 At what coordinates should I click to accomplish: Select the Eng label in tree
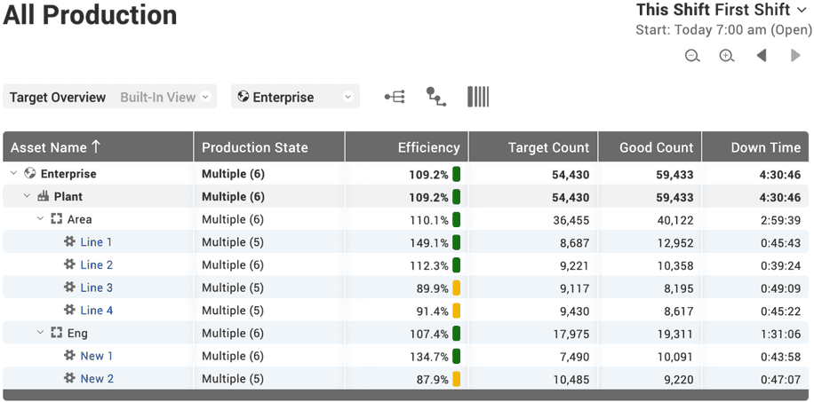coord(78,333)
